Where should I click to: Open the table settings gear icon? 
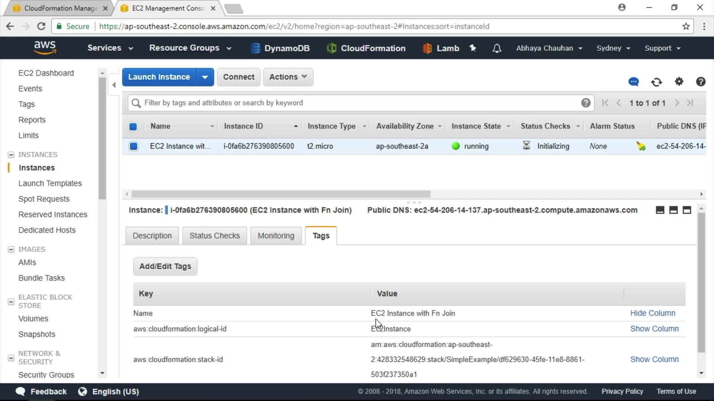coord(679,81)
